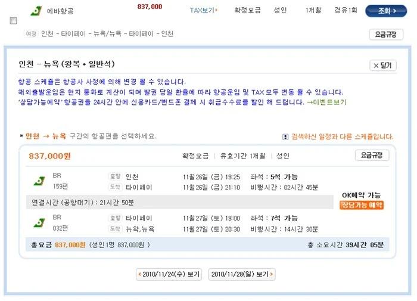
Task: Click the EVA Air logo for flight BR 159
Action: pyautogui.click(x=39, y=181)
